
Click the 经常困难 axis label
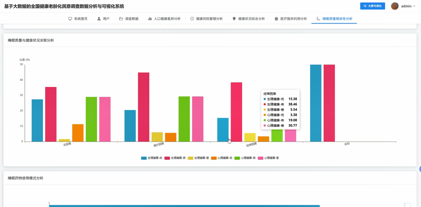(x=251, y=144)
